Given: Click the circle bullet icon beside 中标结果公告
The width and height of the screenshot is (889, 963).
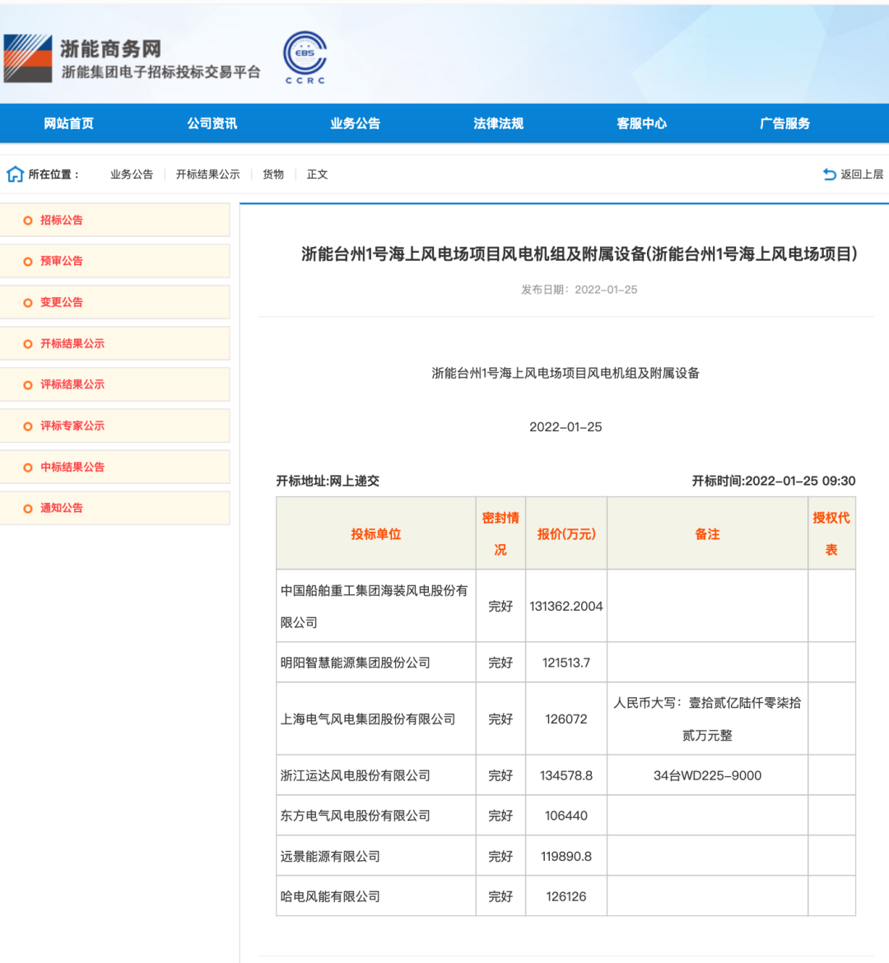Looking at the screenshot, I should [x=28, y=468].
